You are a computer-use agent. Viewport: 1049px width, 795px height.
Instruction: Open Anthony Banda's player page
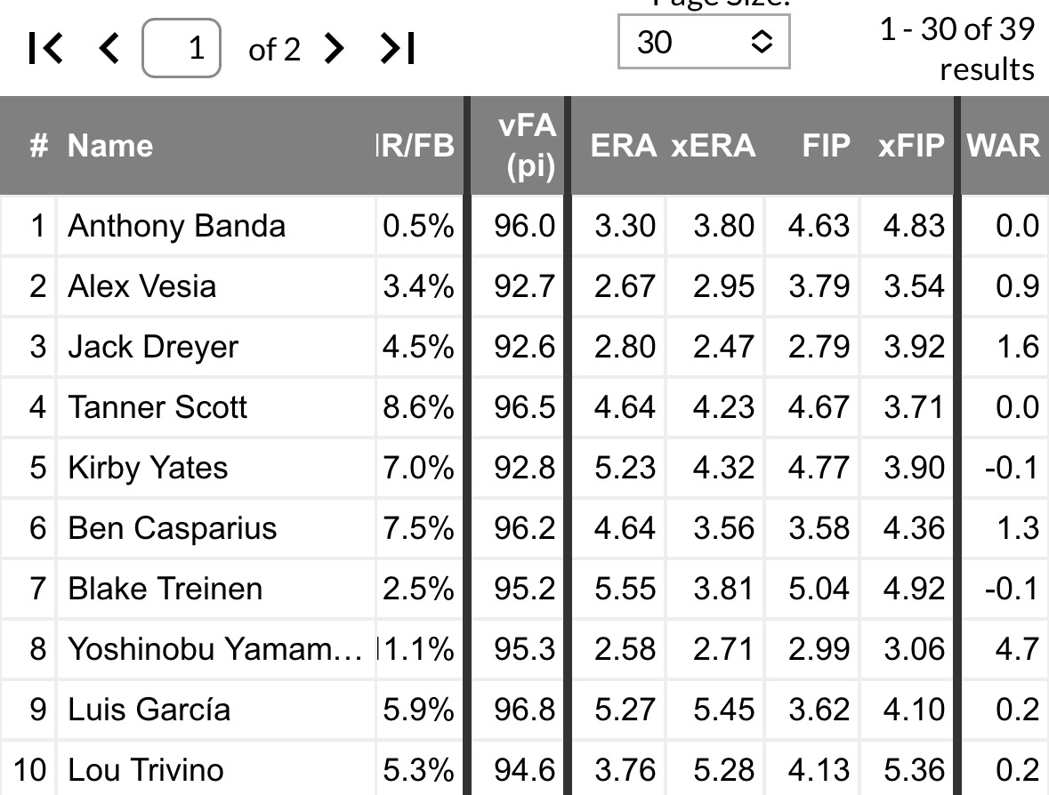tap(176, 226)
